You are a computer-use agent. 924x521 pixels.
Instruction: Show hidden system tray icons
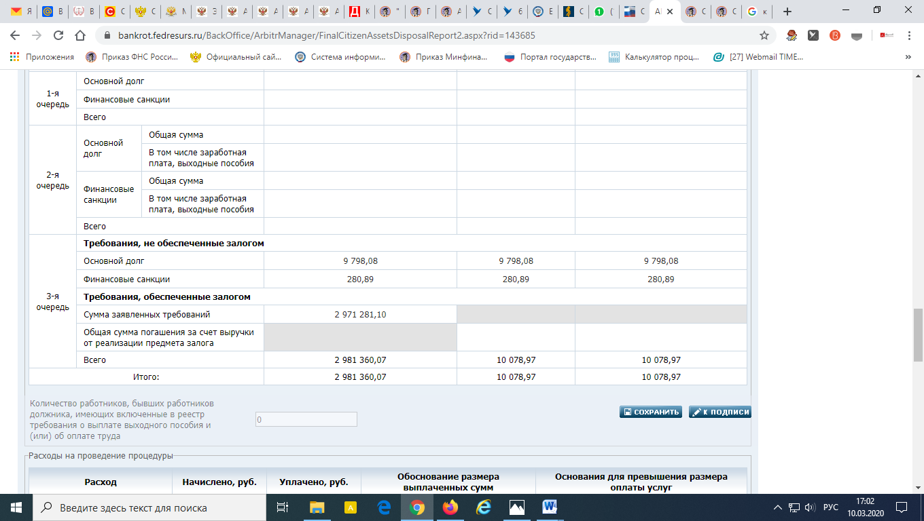778,507
